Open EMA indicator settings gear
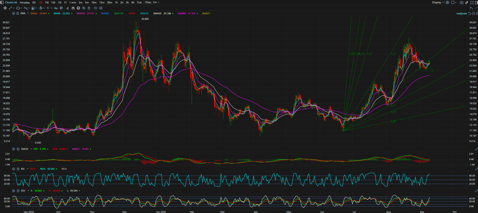This screenshot has height=213, width=478. tap(13, 13)
